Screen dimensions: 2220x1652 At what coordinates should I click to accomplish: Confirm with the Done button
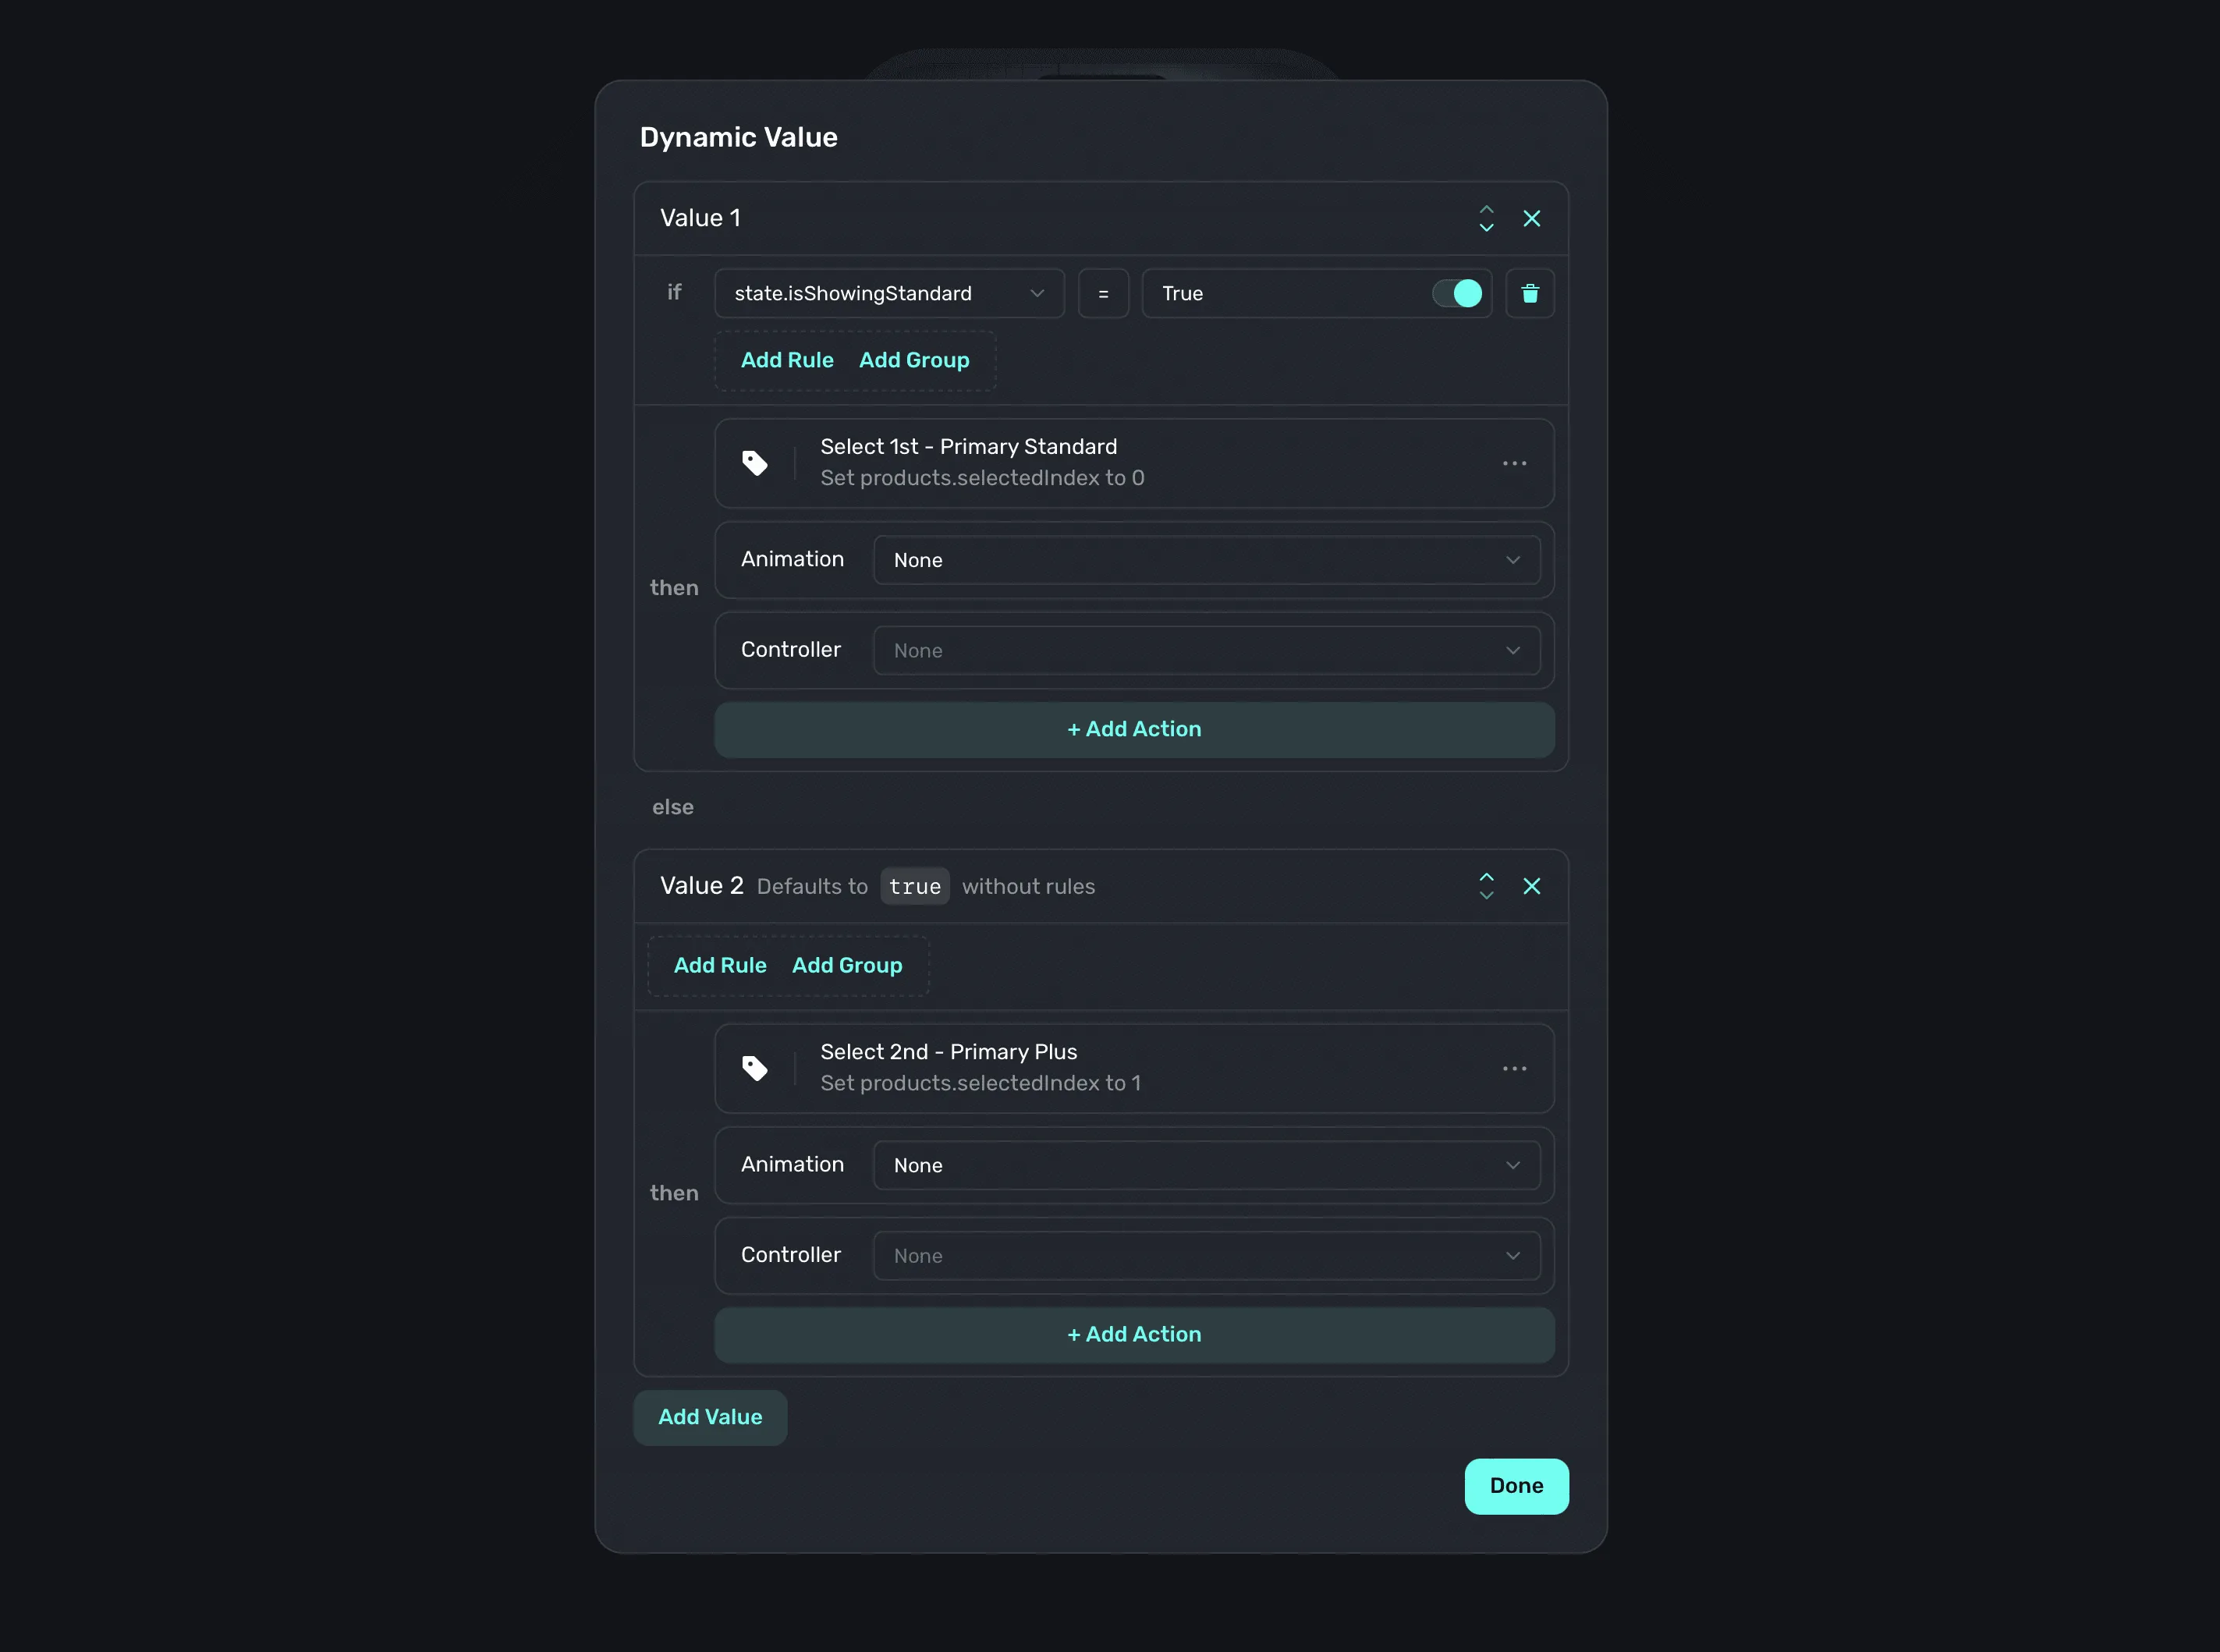click(x=1516, y=1486)
